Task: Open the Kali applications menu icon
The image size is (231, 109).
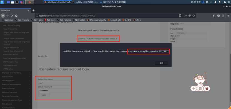Action: [2, 2]
